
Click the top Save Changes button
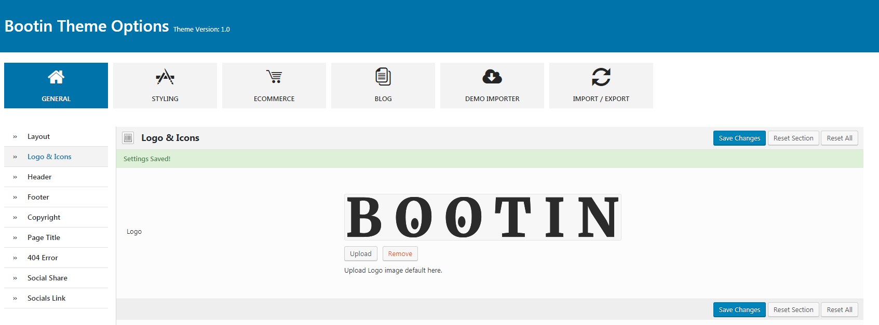point(739,138)
